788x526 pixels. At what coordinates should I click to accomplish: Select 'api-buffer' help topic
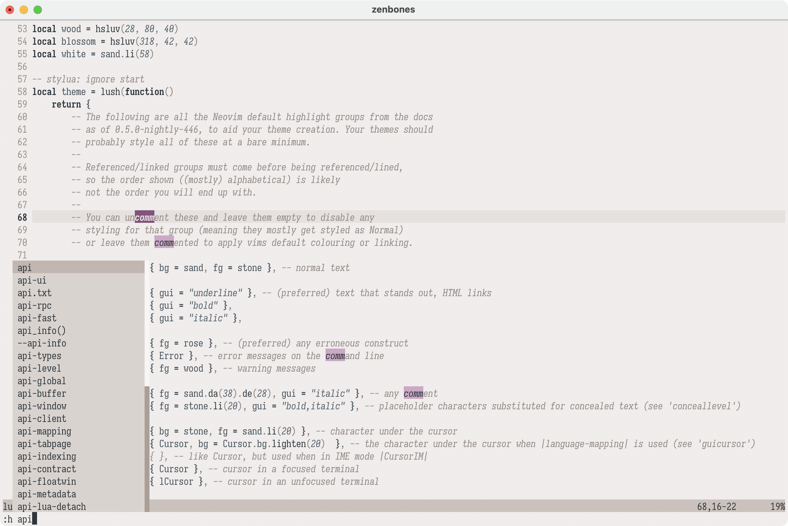[42, 394]
